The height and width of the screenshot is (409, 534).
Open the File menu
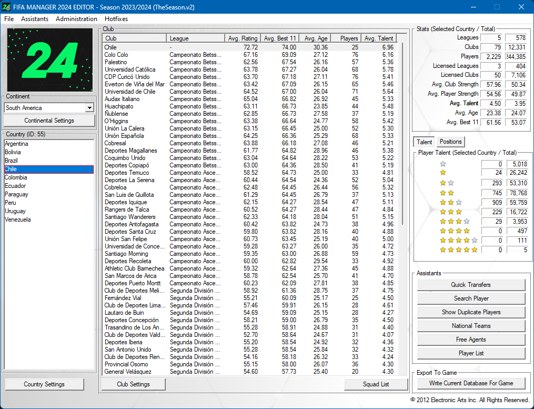tap(9, 19)
